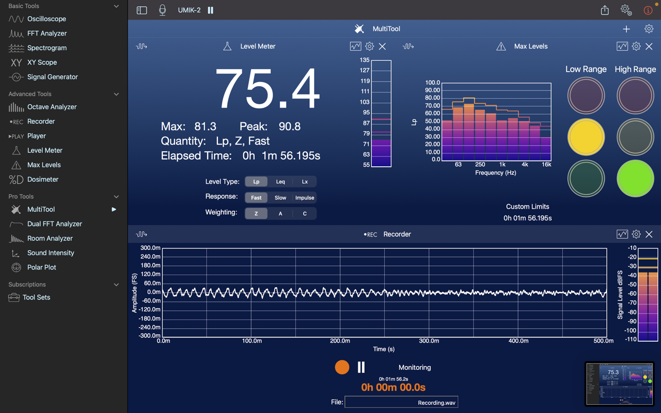Click the Max Levels spectrum chart
Image resolution: width=661 pixels, height=413 pixels.
(496, 121)
